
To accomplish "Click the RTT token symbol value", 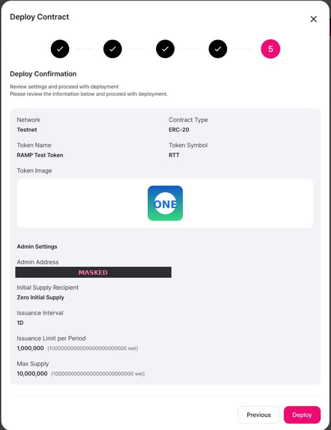I will point(174,155).
